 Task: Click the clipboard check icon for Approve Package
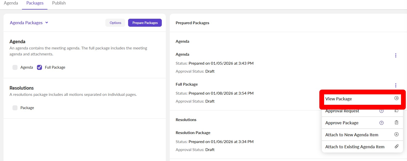click(x=396, y=123)
